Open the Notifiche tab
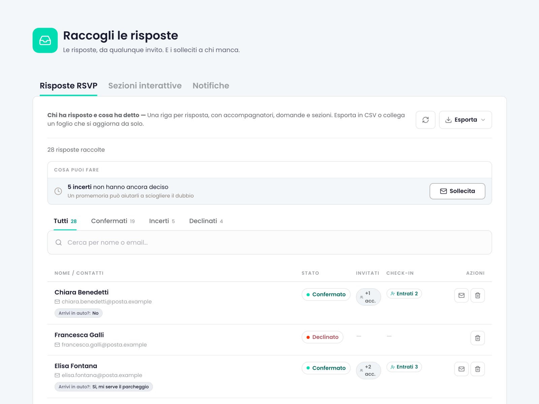The image size is (539, 404). click(x=211, y=86)
